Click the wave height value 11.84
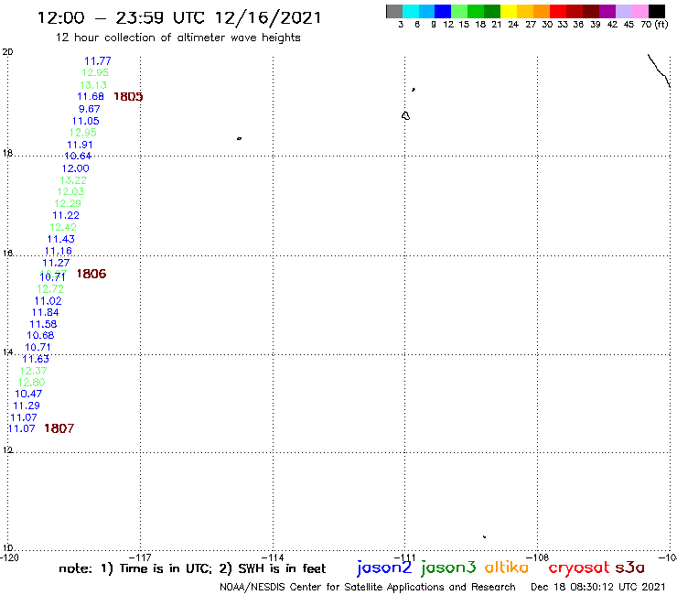Image resolution: width=677 pixels, height=595 pixels. click(x=46, y=312)
